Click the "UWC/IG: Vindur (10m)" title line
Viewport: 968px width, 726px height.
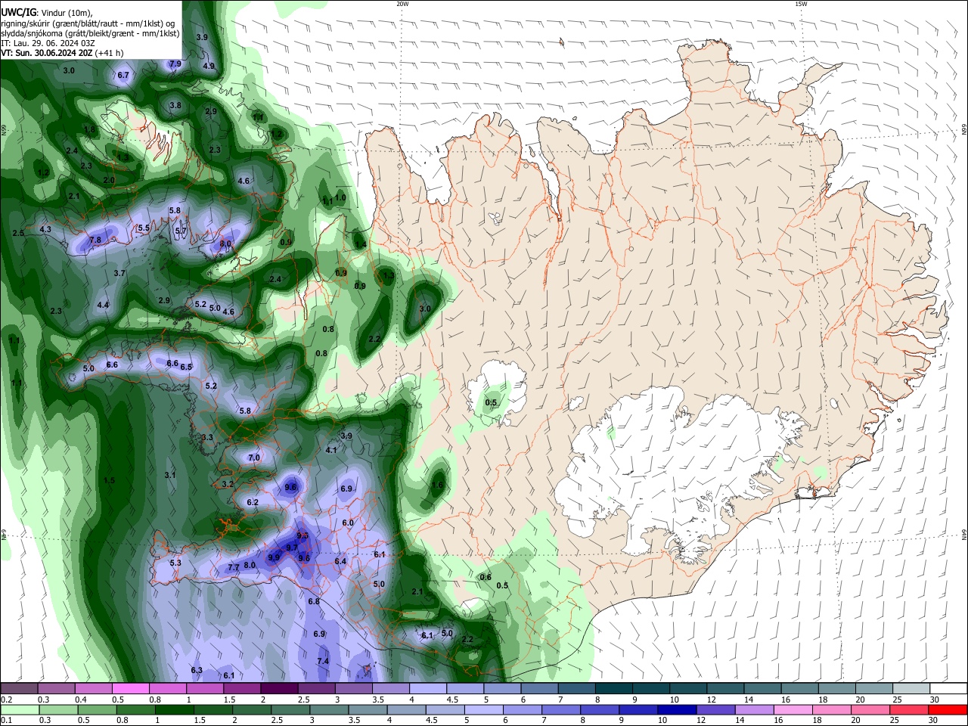tap(46, 13)
